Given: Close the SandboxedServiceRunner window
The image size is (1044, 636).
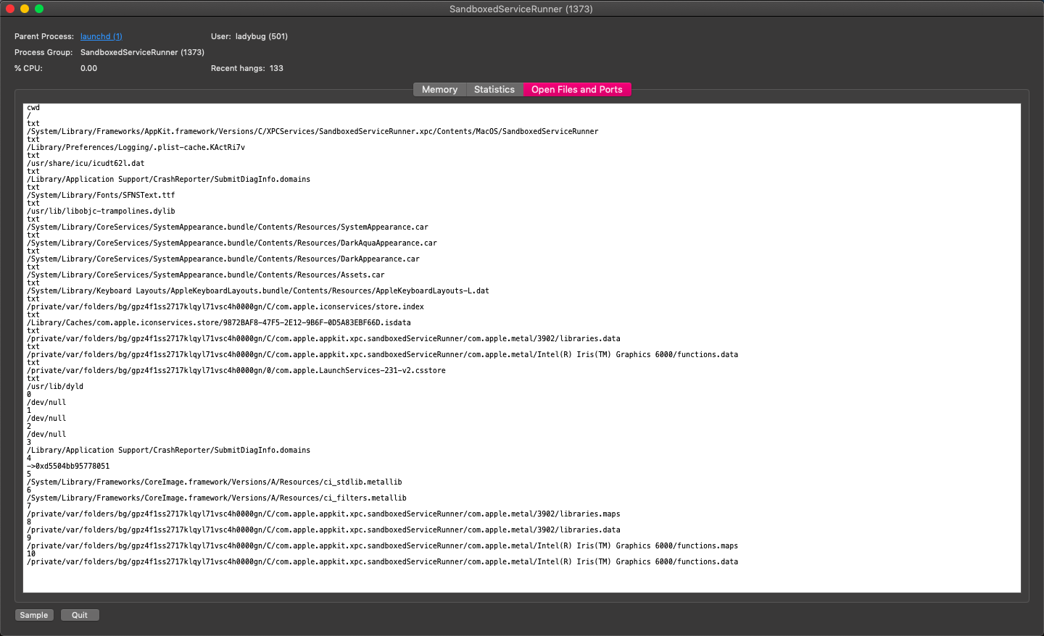Looking at the screenshot, I should tap(10, 9).
